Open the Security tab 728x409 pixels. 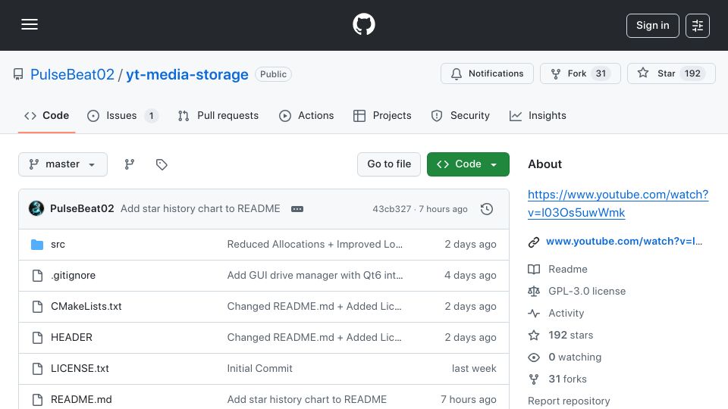460,115
